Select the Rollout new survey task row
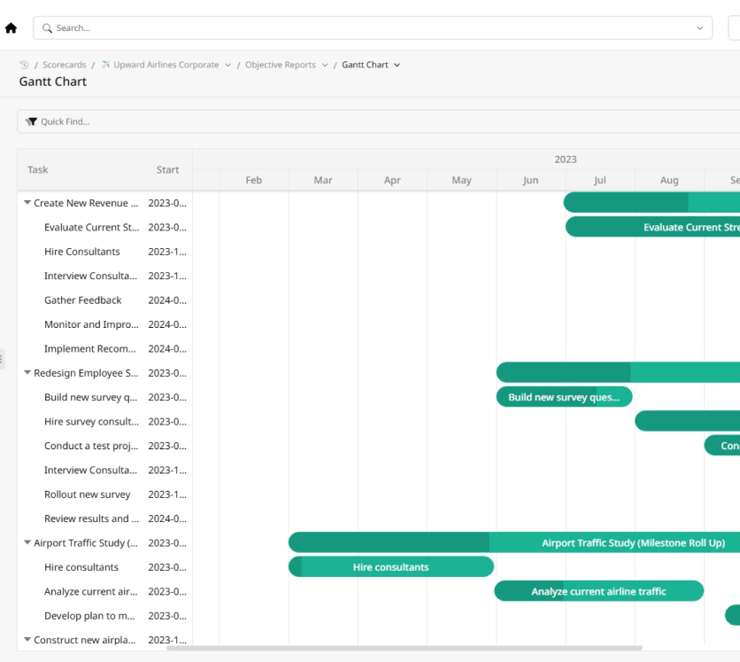The image size is (740, 662). click(x=104, y=495)
